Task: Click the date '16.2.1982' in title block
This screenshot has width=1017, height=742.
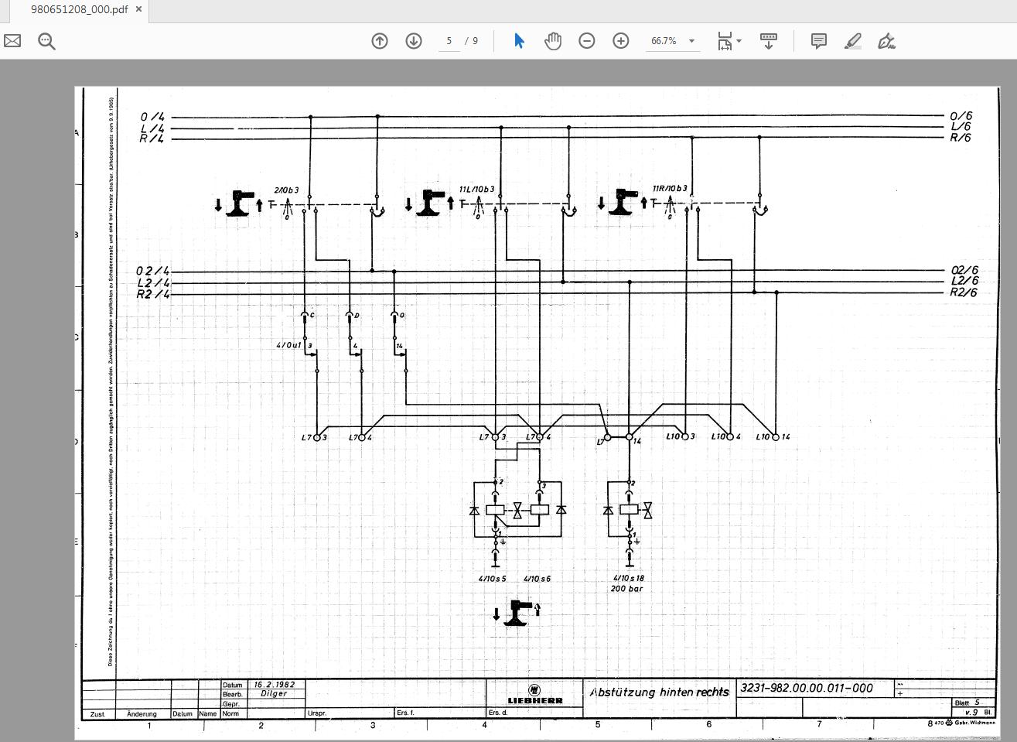Action: pos(275,685)
